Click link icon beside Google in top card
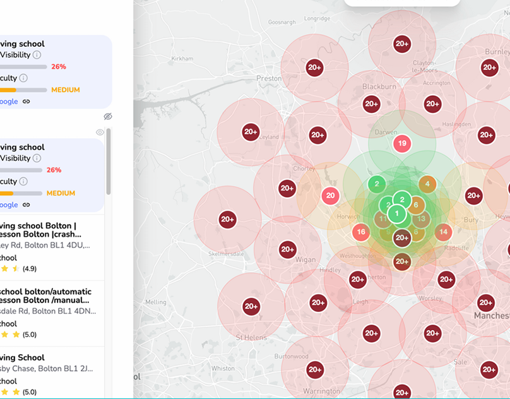Image resolution: width=510 pixels, height=399 pixels. (x=26, y=102)
